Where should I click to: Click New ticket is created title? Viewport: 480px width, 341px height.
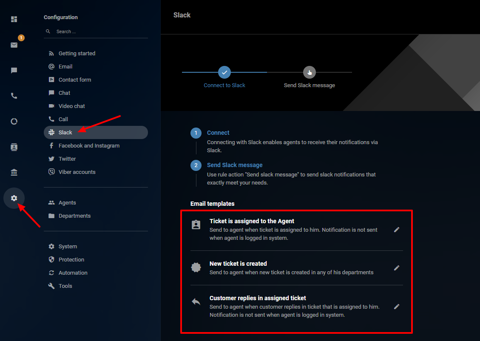(238, 264)
